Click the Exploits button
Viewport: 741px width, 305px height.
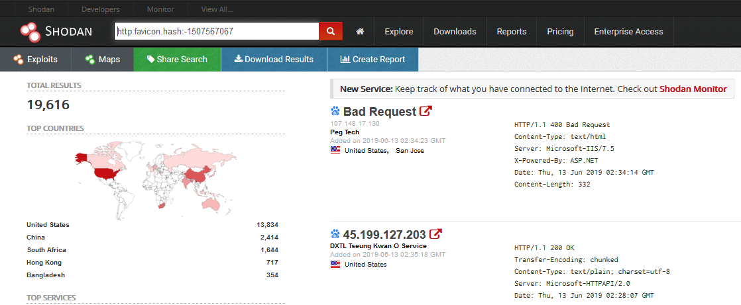point(35,60)
